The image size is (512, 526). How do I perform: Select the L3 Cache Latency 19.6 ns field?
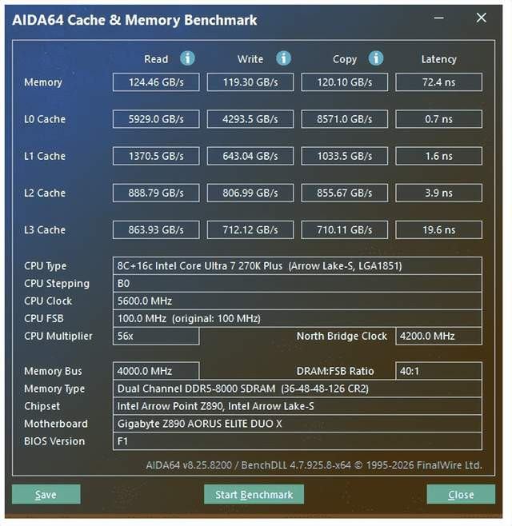[x=438, y=229]
